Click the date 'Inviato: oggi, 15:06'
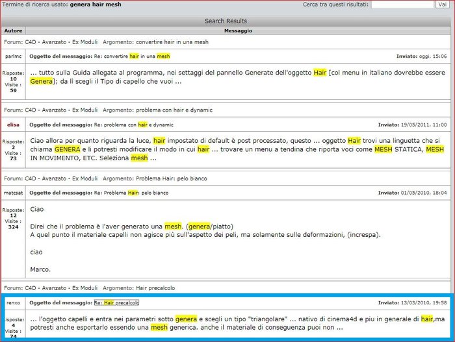The height and width of the screenshot is (342, 455). click(422, 56)
